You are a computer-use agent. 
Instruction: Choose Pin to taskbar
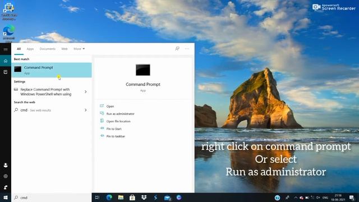click(x=116, y=136)
